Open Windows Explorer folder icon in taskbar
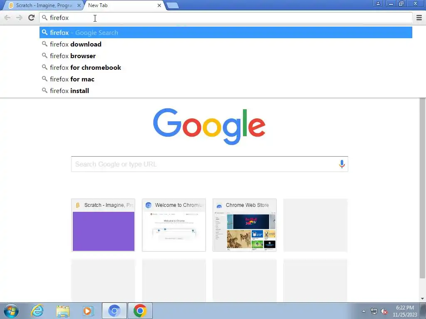The width and height of the screenshot is (426, 319). (63, 311)
